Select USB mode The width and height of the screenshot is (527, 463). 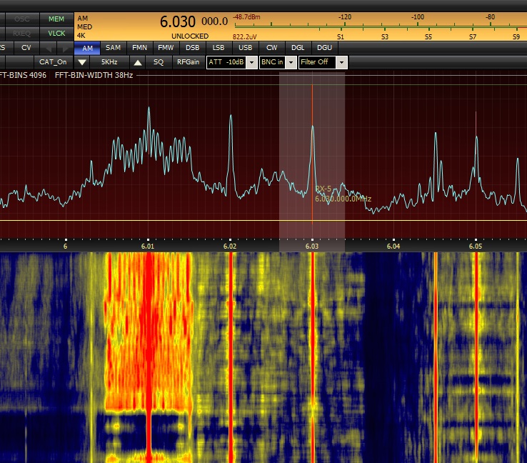(x=245, y=48)
